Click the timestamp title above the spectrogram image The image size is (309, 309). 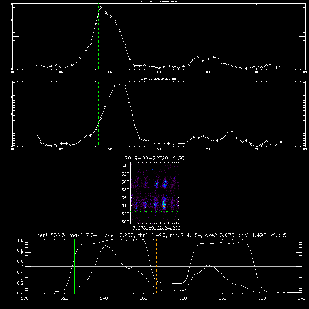click(154, 158)
